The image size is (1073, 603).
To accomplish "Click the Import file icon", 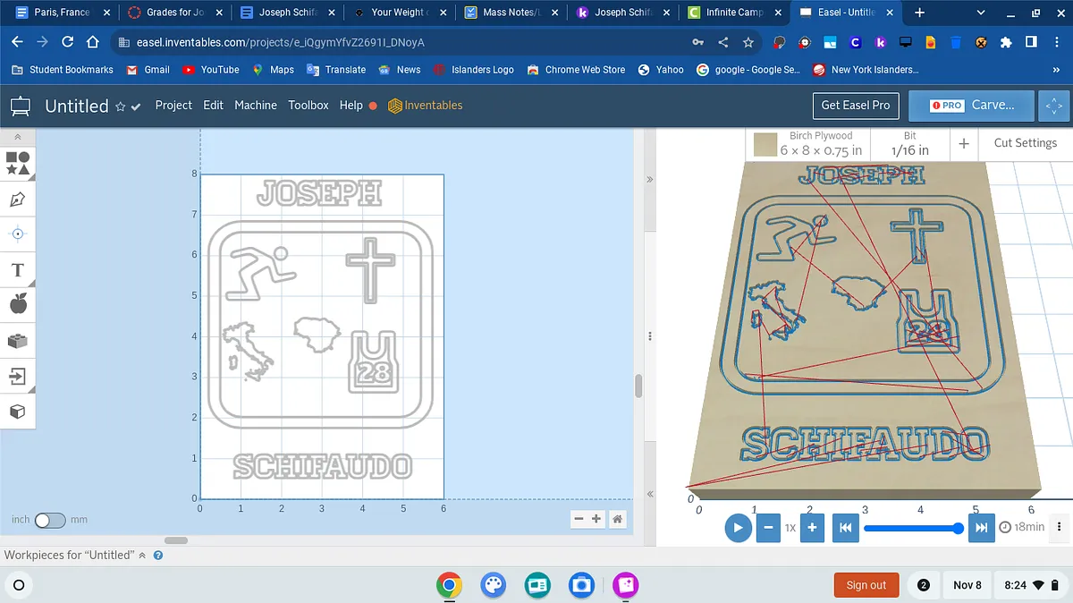I will pos(18,376).
